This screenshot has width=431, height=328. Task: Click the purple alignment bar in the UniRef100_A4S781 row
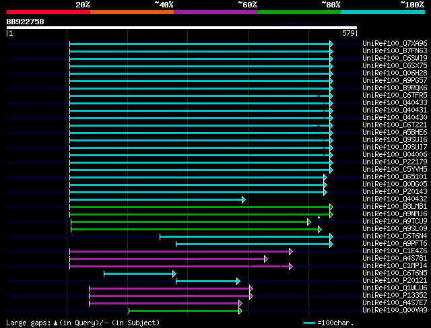pos(167,259)
